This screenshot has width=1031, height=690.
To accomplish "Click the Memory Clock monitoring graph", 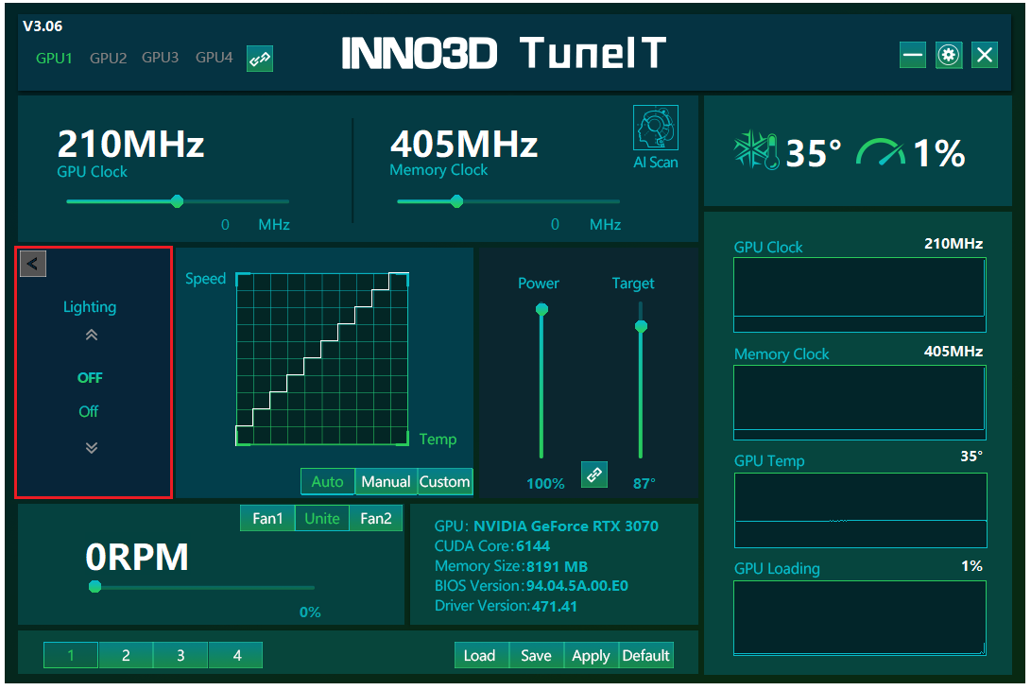I will pyautogui.click(x=859, y=403).
